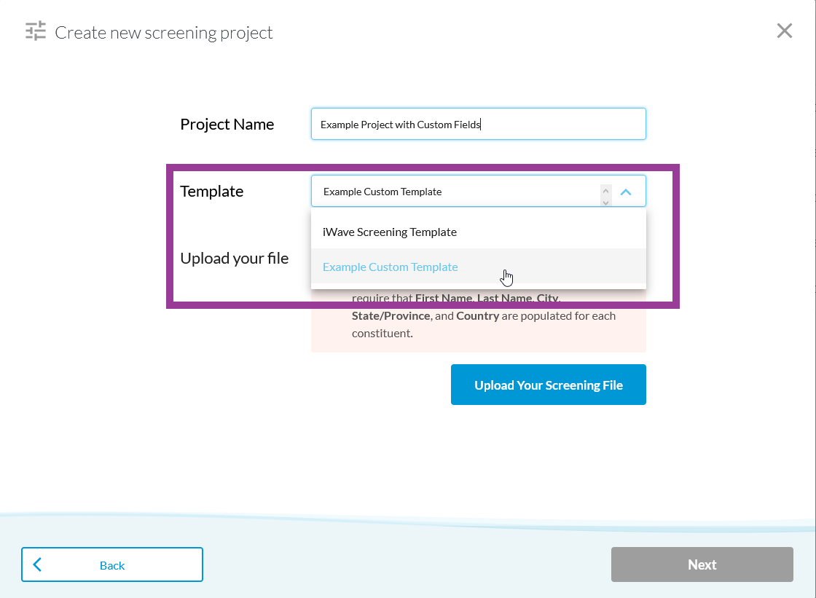Click the Upload your file label
The width and height of the screenshot is (816, 598).
tap(235, 258)
